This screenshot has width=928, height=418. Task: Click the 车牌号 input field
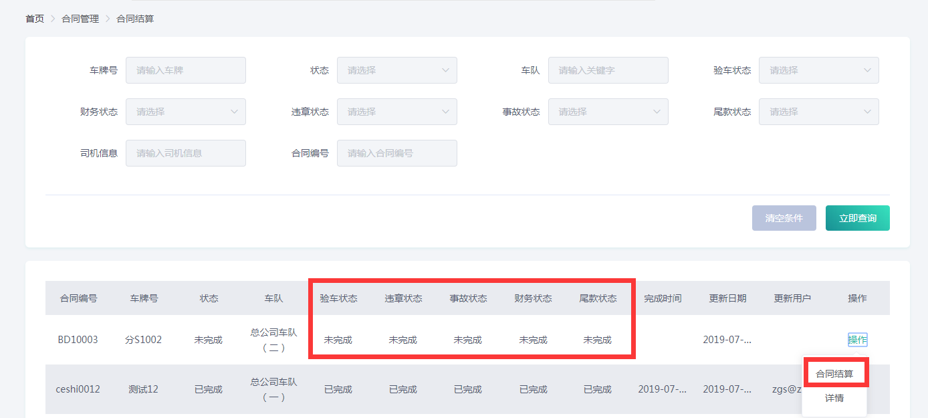185,70
